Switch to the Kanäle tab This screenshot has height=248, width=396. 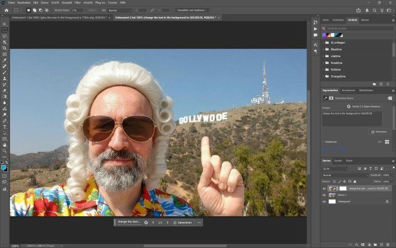[338, 161]
